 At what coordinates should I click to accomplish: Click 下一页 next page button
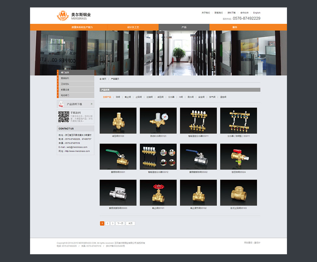pyautogui.click(x=120, y=223)
